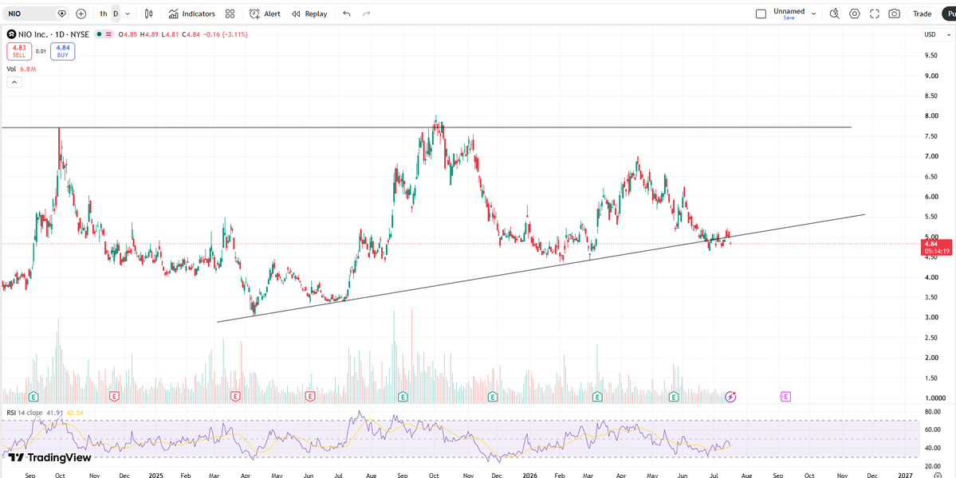Click the Unnamed layout name

(789, 11)
